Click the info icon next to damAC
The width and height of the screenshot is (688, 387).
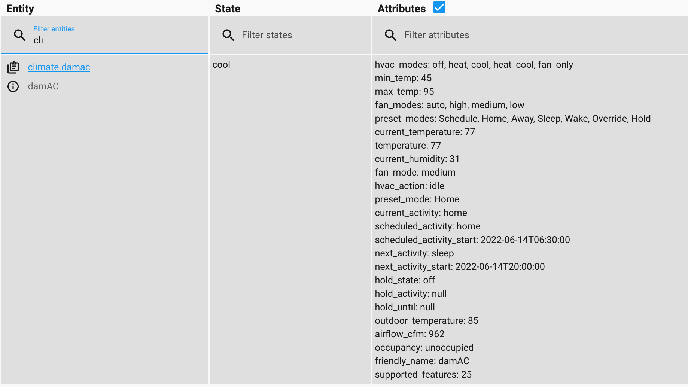click(x=13, y=86)
